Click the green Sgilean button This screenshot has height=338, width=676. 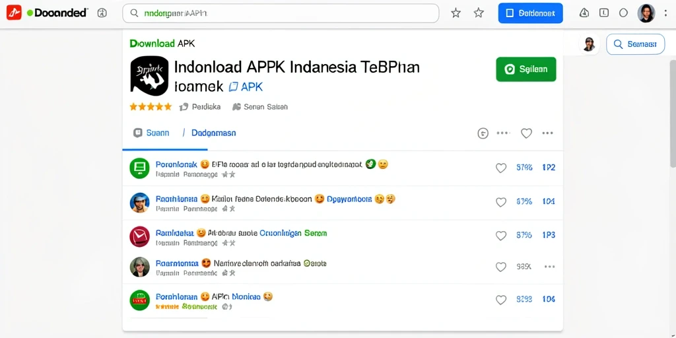click(x=526, y=69)
